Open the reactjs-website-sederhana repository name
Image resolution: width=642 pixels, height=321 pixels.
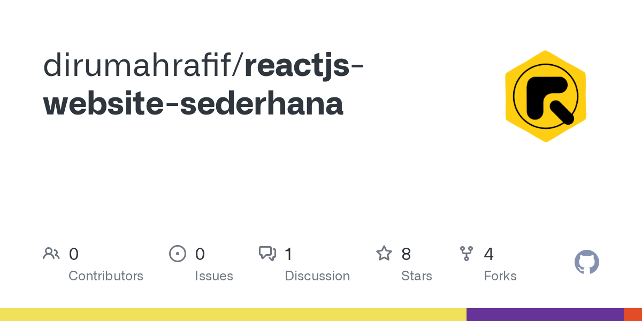tap(204, 85)
